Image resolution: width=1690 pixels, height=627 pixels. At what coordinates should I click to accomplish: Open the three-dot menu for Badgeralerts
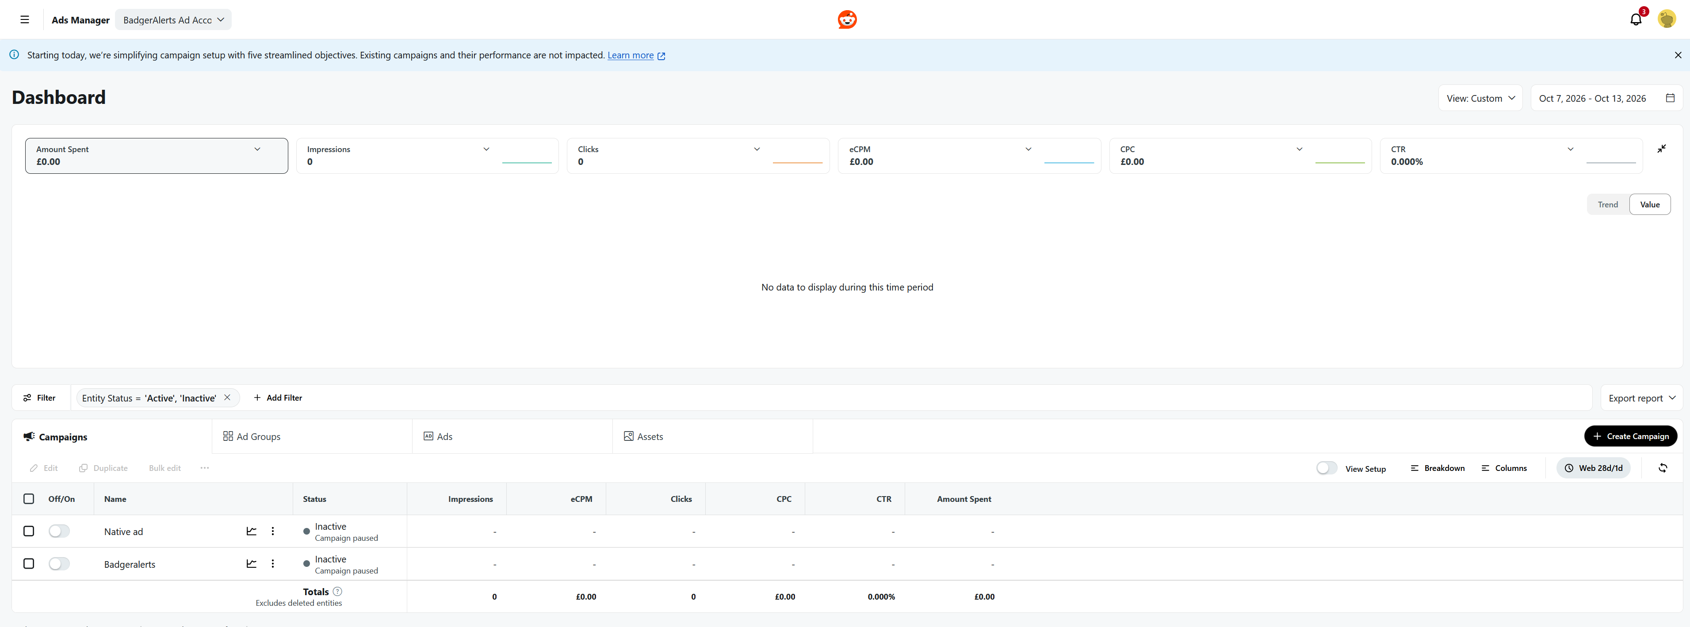273,564
